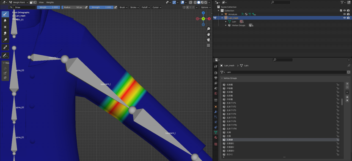Expand the Armature tree item

click(x=222, y=14)
